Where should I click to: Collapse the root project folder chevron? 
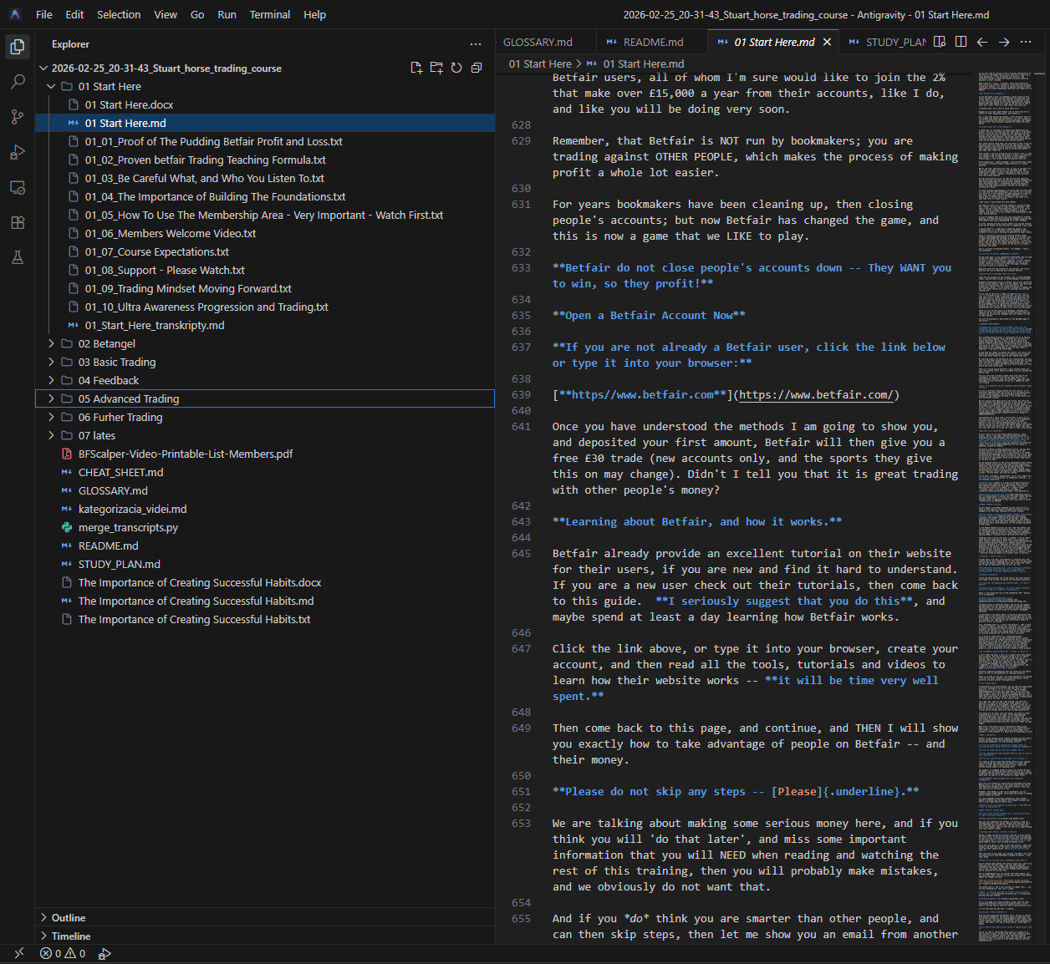click(43, 68)
